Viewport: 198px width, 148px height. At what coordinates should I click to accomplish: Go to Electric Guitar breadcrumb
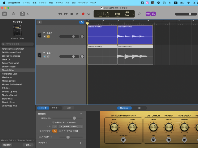[x=7, y=140]
